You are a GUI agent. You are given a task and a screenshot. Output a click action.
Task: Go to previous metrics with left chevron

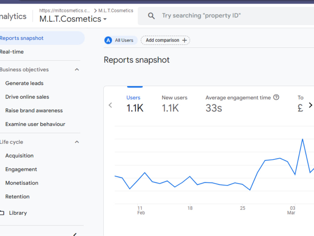pyautogui.click(x=110, y=105)
